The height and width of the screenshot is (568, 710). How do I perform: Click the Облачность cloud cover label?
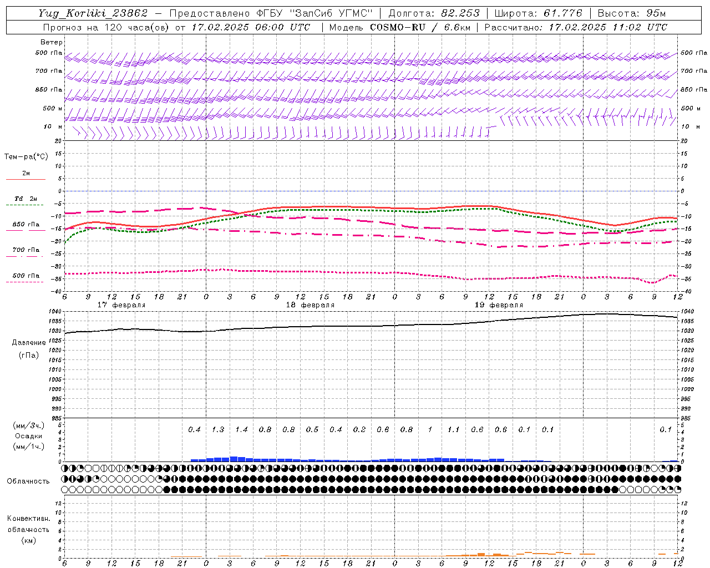pyautogui.click(x=28, y=481)
